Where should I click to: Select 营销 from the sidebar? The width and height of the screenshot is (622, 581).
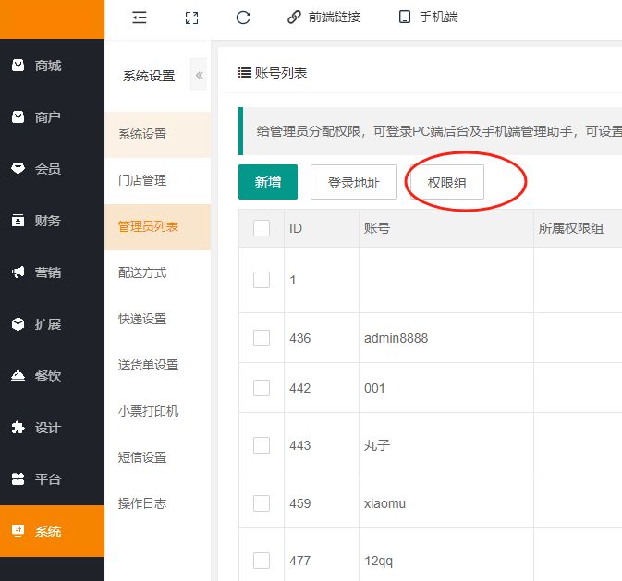47,272
